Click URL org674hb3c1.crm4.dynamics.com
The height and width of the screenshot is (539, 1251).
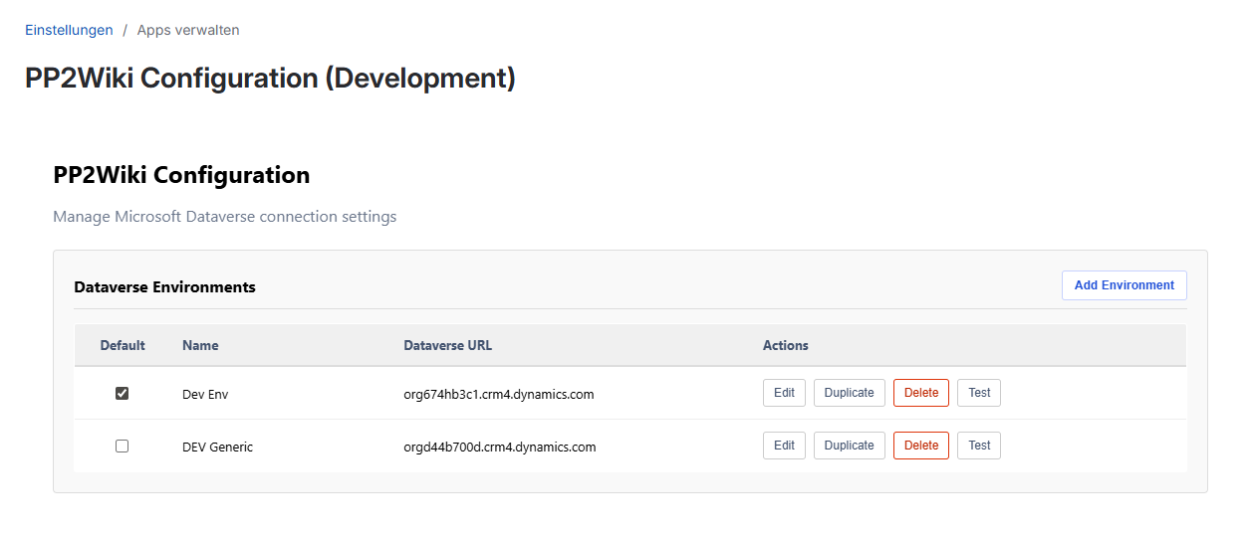499,394
